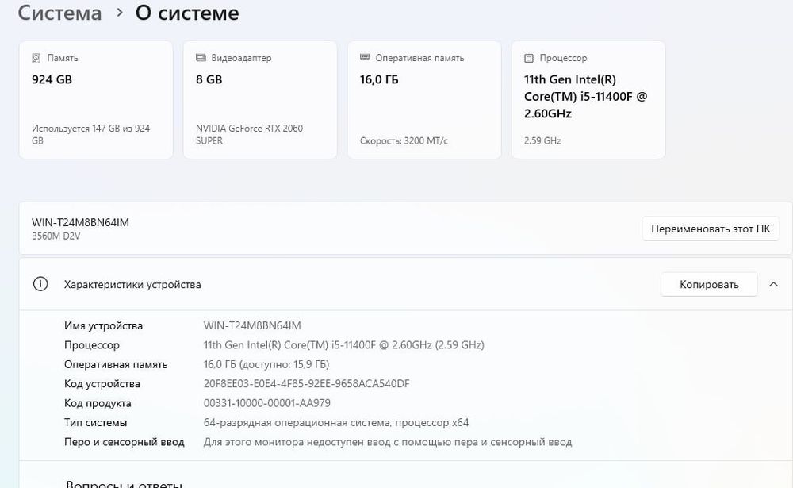The width and height of the screenshot is (793, 488).
Task: Collapse the Характеристики устройства section chevron
Action: tap(773, 285)
